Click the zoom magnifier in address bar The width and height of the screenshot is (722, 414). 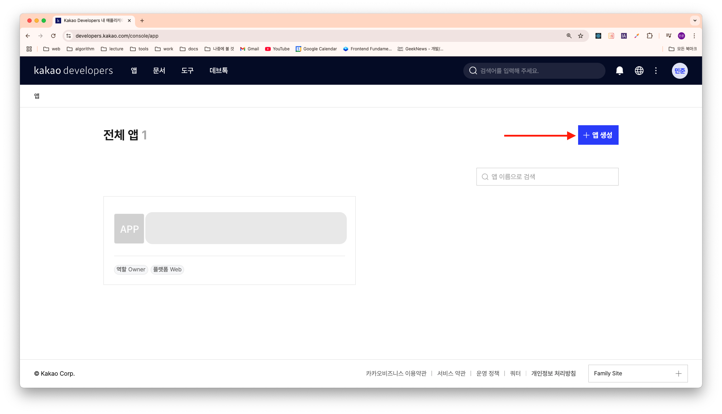569,36
